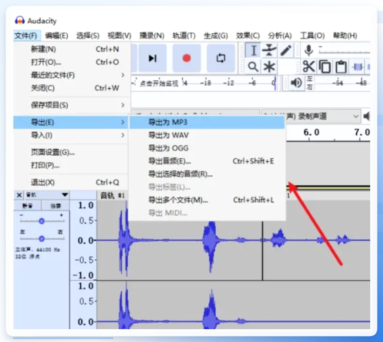The width and height of the screenshot is (383, 342).
Task: Expand 保存项目(S) submenu
Action: pos(71,105)
